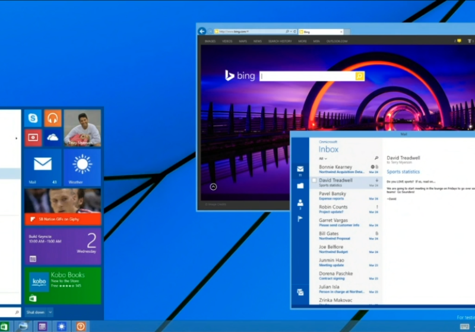475x332 pixels.
Task: Open the Mail tile in Start menu
Action: click(x=43, y=167)
